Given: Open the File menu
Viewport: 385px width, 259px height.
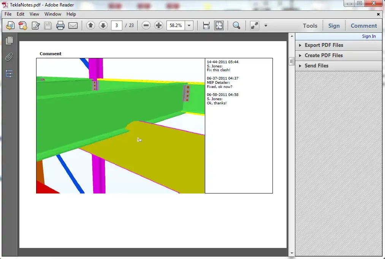Looking at the screenshot, I should point(8,14).
